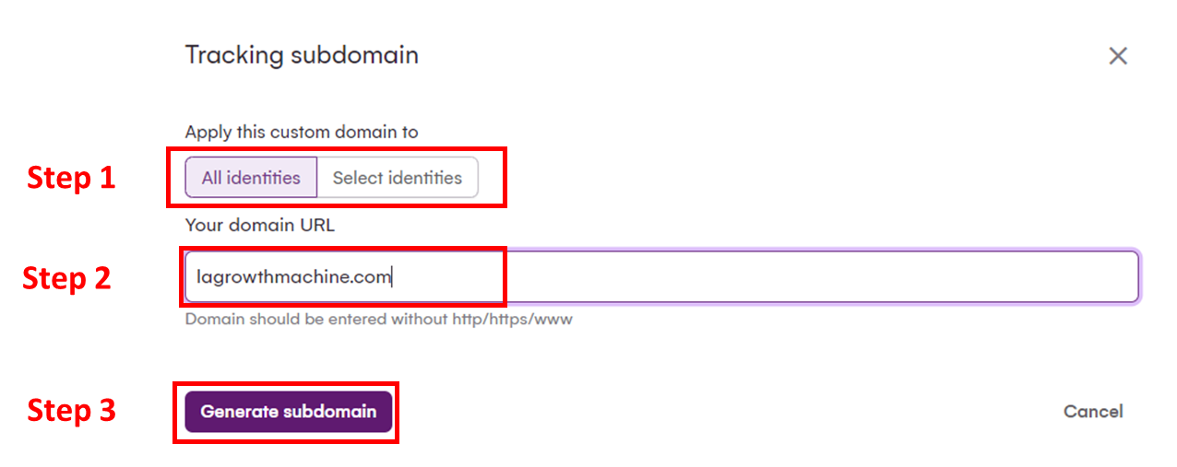Switch to Select identities option
1177x467 pixels.
(397, 178)
